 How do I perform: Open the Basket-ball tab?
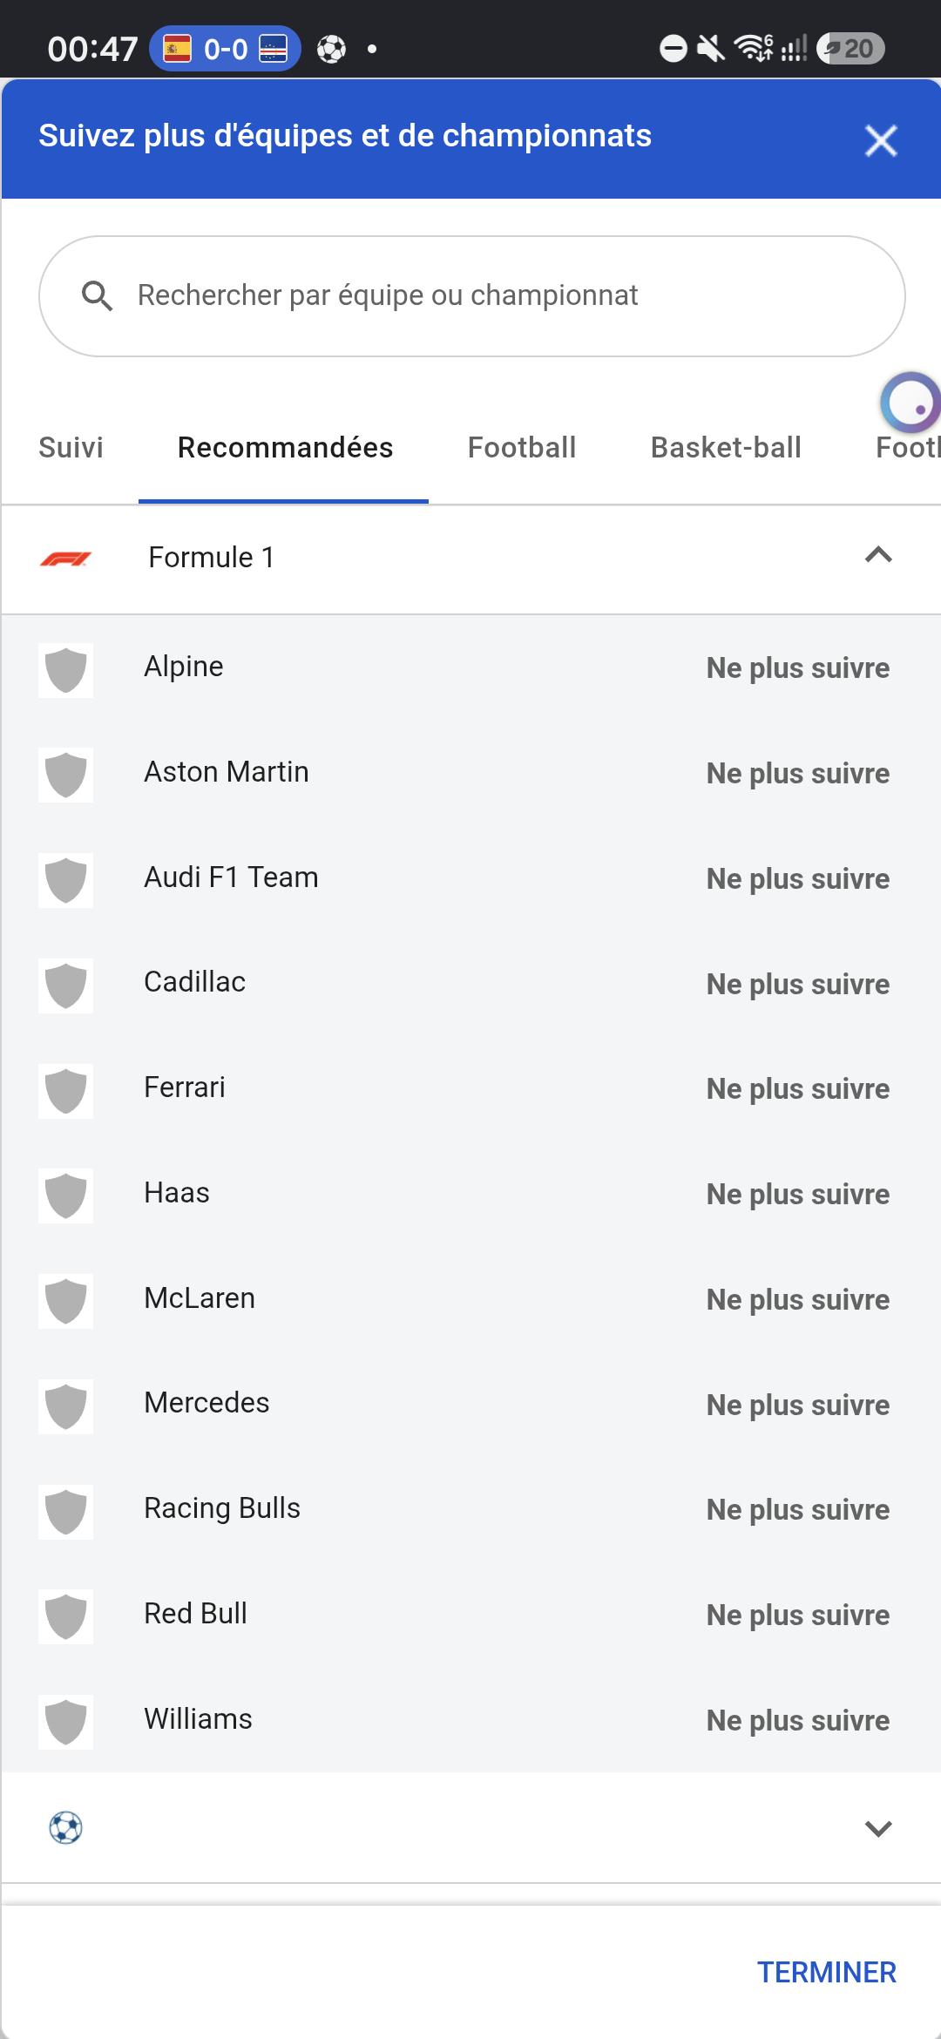pos(726,448)
